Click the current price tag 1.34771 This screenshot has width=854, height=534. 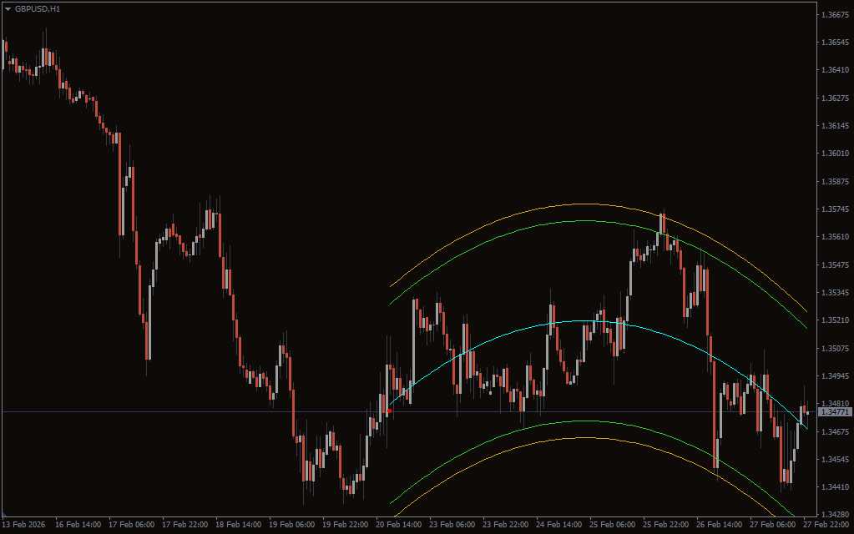tap(834, 412)
